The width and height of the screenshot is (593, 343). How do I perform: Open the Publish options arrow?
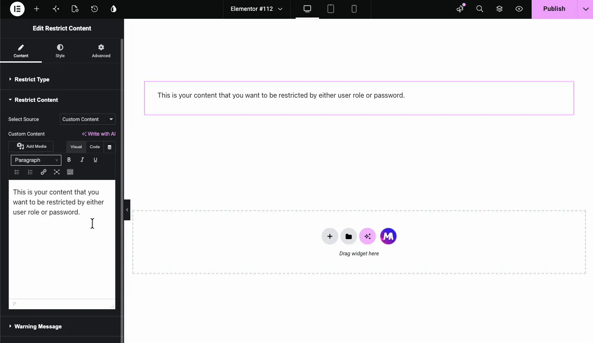point(585,9)
